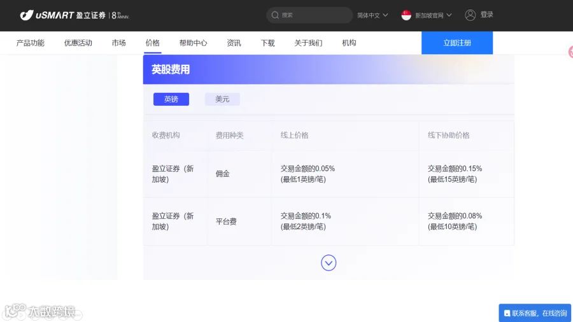Select the 英镑 currency tab

(x=171, y=99)
